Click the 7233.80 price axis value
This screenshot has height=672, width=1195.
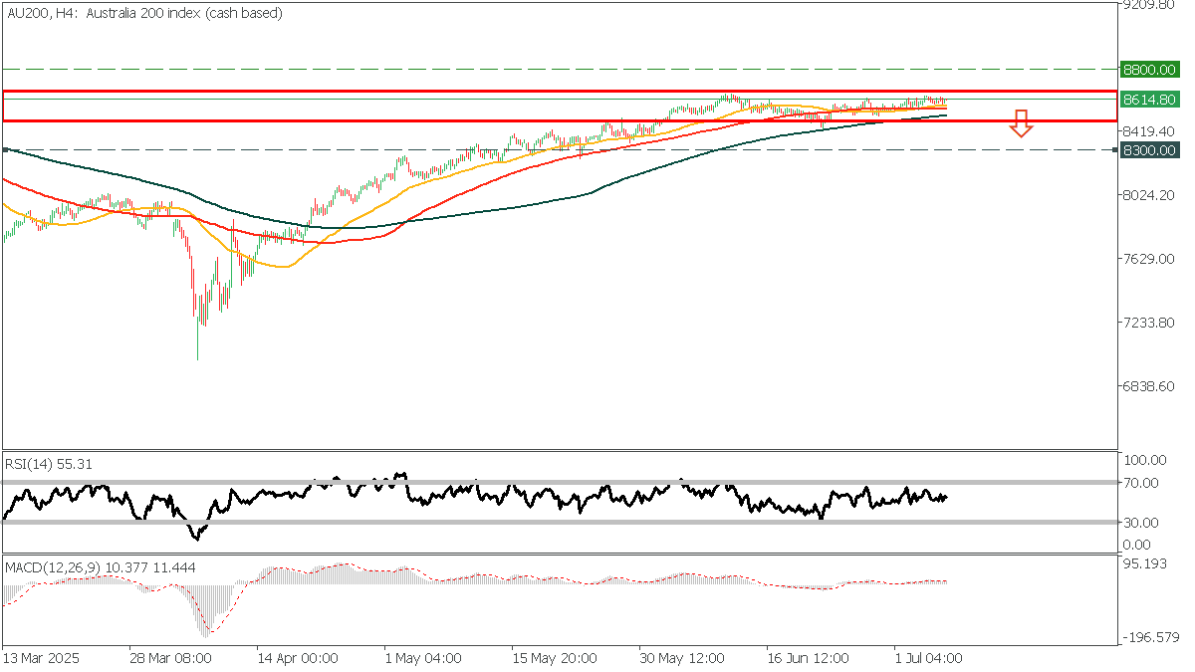[1150, 323]
